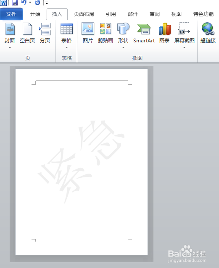Redo the last action
219x268 pixels.
[37, 3]
